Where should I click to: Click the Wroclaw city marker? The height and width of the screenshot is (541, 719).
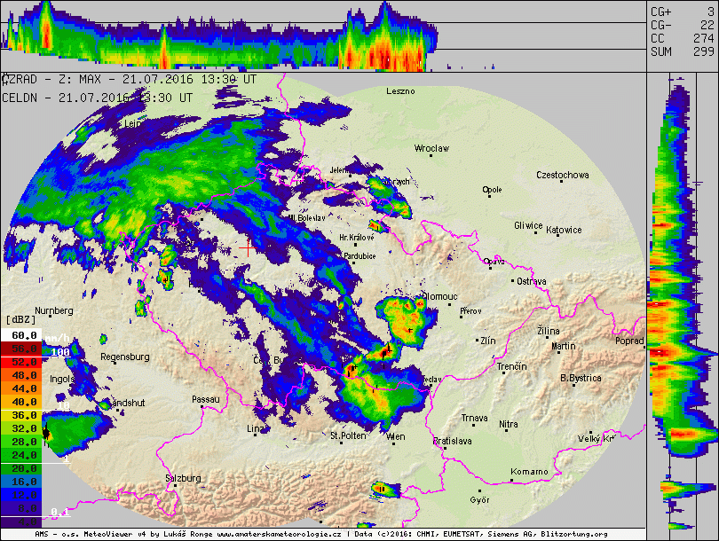(431, 155)
